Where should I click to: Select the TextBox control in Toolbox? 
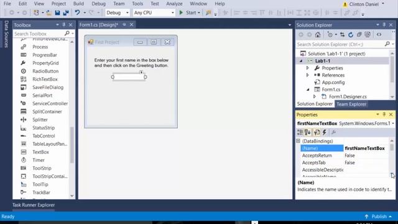coord(40,152)
